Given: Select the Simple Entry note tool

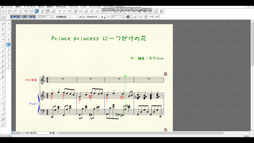Looking at the screenshot, I should coord(37,11).
